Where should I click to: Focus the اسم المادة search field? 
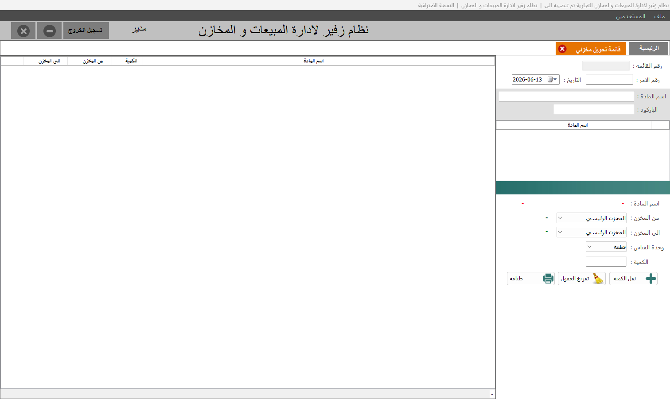(x=566, y=96)
